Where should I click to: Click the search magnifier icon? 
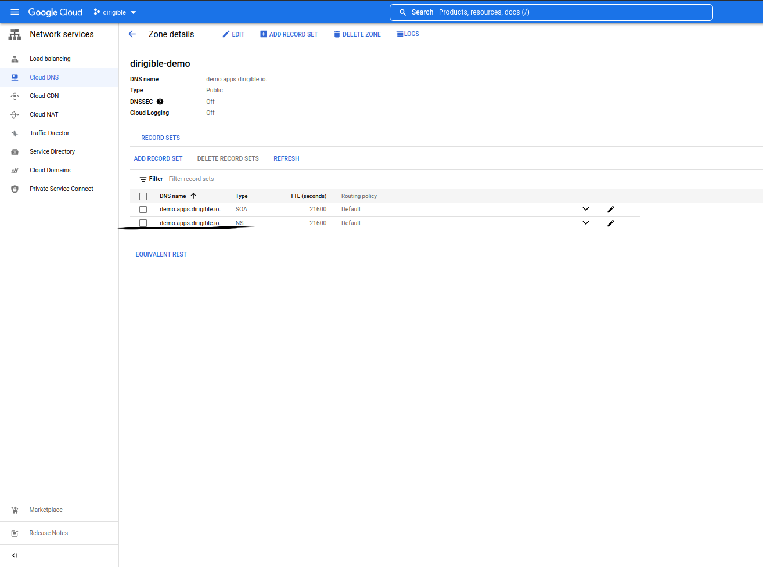[402, 12]
